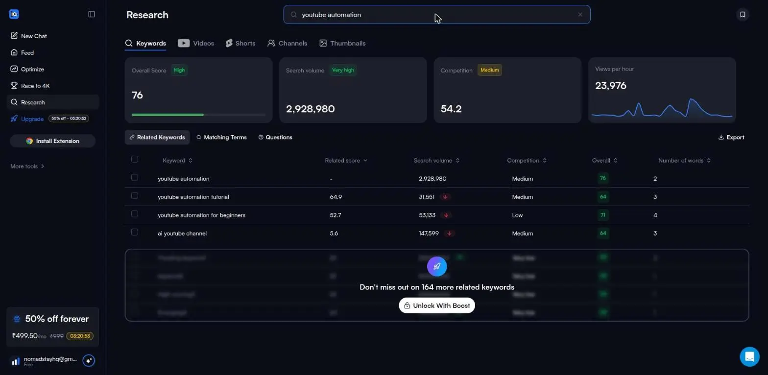Click overall score 76 badge in table
The height and width of the screenshot is (375, 768).
pos(603,178)
